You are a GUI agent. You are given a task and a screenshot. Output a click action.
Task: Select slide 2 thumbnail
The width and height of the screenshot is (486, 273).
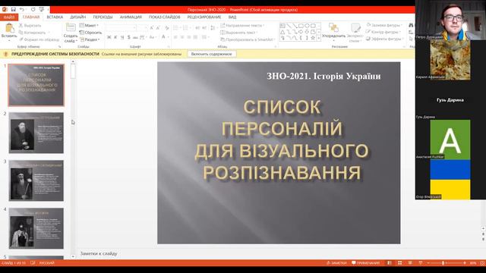tap(36, 133)
